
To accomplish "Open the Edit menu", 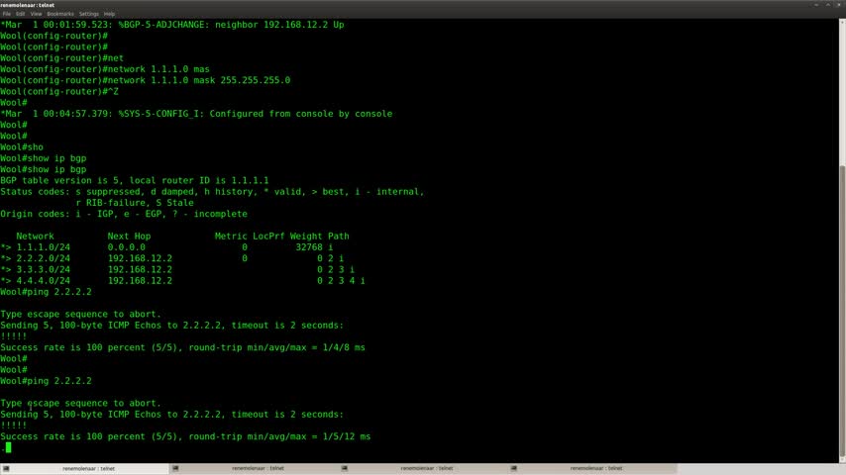I will [x=21, y=14].
